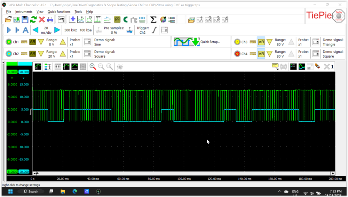The image size is (348, 197).
Task: Click the taskbar Search box
Action: point(31,191)
